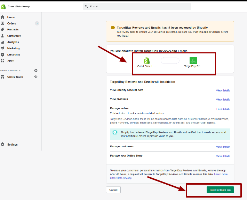This screenshot has width=247, height=200.
Task: Click the Shopify store logo in install card
Action: coord(147,60)
